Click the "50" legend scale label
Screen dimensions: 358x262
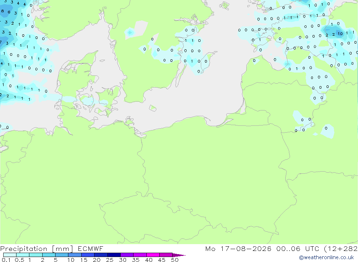click(175, 260)
